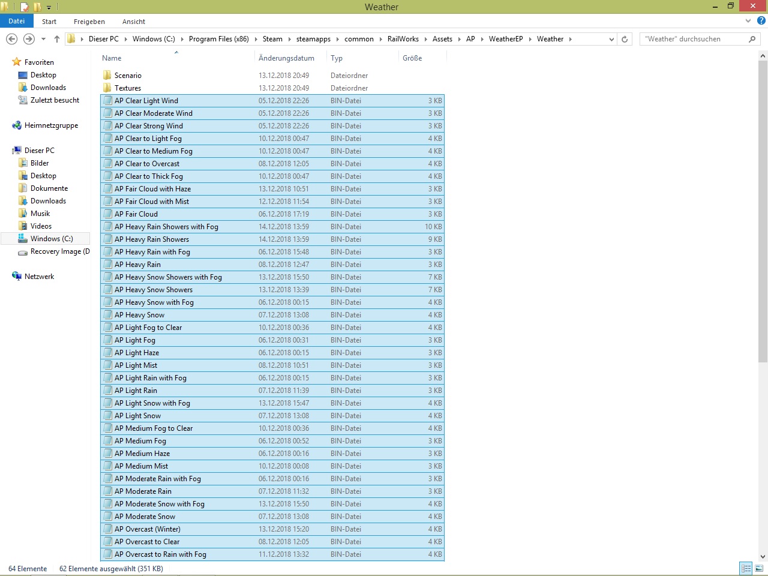
Task: Sort files by Änderungsdatum column
Action: pyautogui.click(x=286, y=58)
